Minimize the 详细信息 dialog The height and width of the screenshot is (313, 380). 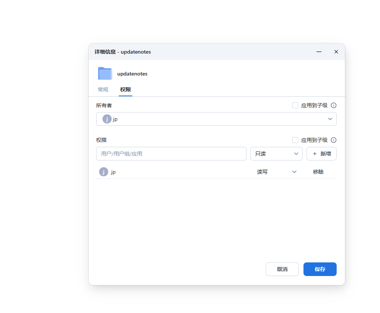coord(319,52)
